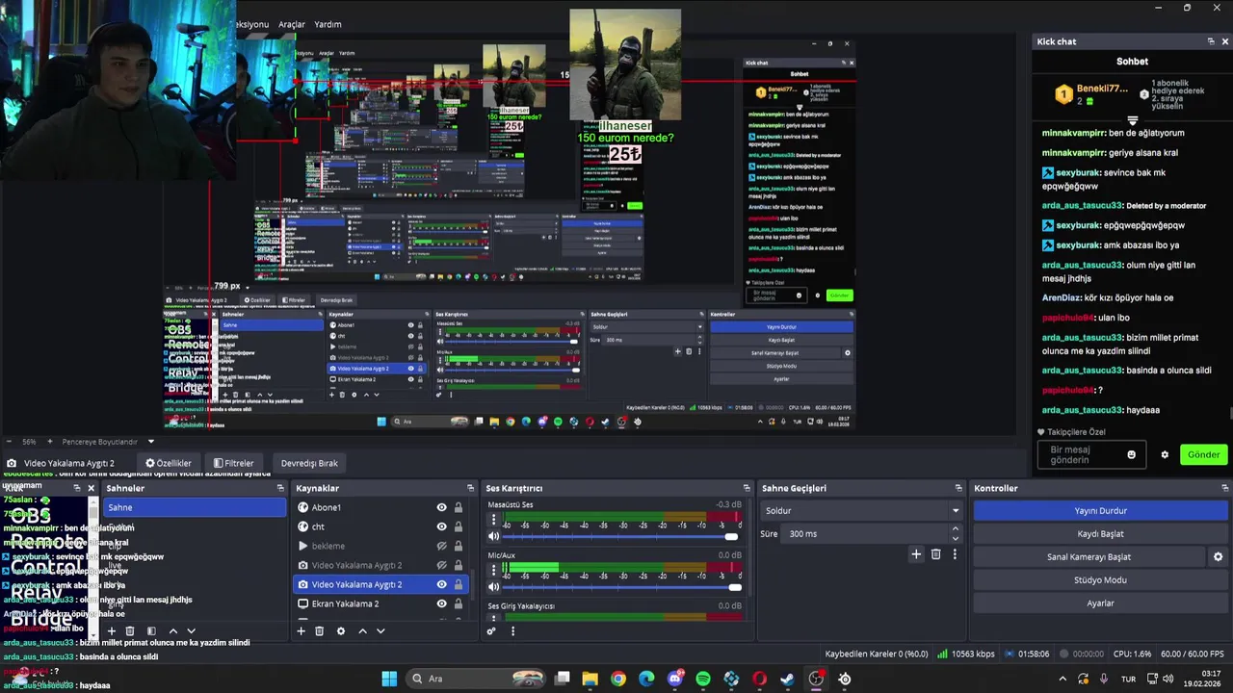Add a scene transition with plus icon
Image resolution: width=1233 pixels, height=693 pixels.
[916, 554]
